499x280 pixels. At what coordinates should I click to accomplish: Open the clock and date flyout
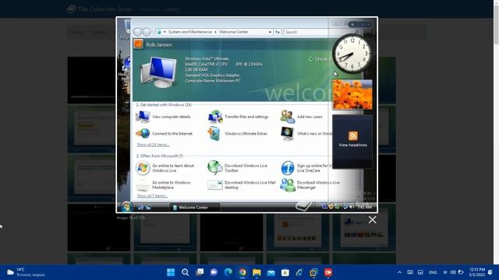[476, 272]
